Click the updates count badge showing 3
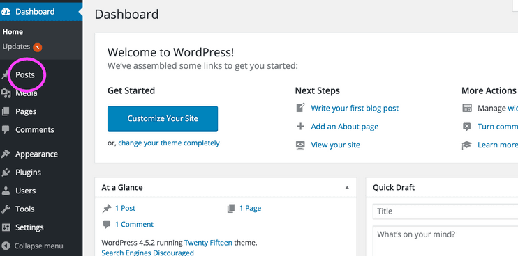The width and height of the screenshot is (518, 256). pos(37,47)
